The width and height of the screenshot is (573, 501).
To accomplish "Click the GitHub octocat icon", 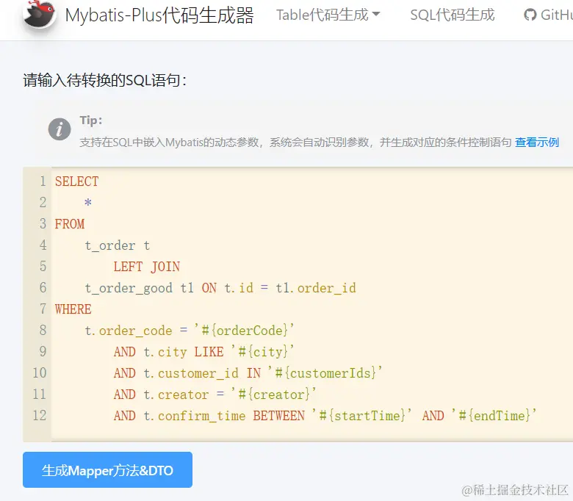I will [x=530, y=15].
